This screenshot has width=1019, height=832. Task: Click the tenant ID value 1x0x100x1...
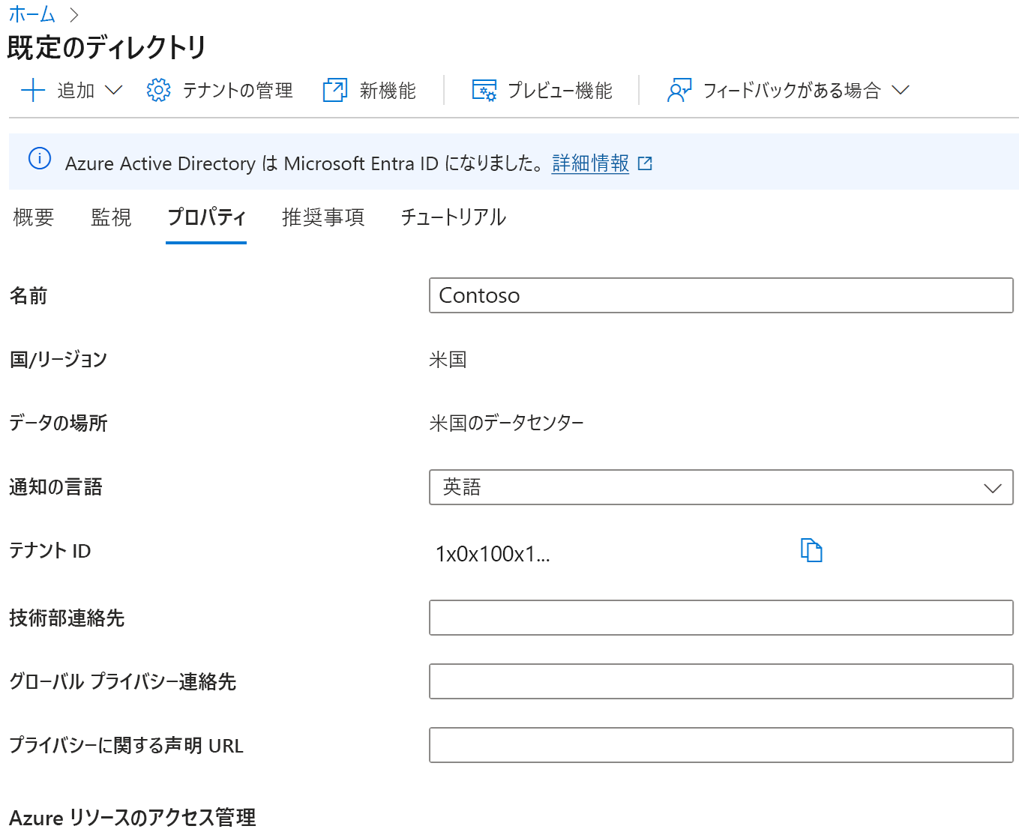[x=493, y=554]
